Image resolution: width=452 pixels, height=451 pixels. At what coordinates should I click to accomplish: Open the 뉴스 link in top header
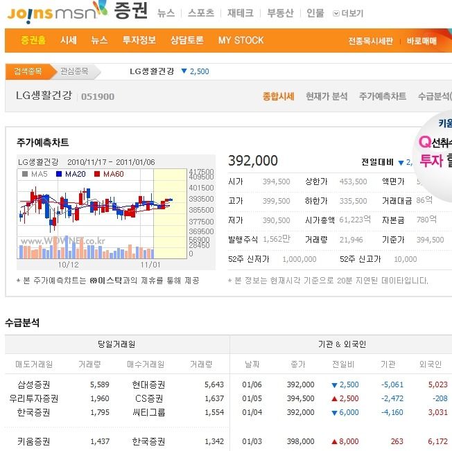coord(166,13)
